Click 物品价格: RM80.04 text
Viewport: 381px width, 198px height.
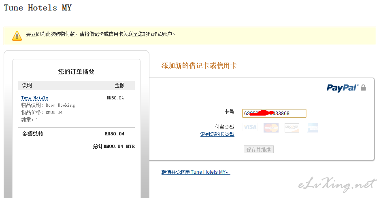(x=42, y=113)
